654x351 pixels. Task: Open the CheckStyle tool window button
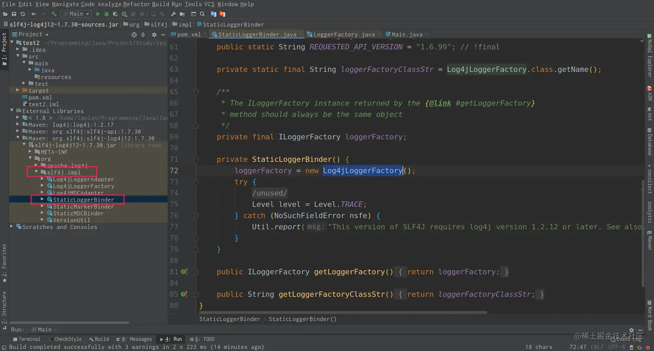coord(65,339)
